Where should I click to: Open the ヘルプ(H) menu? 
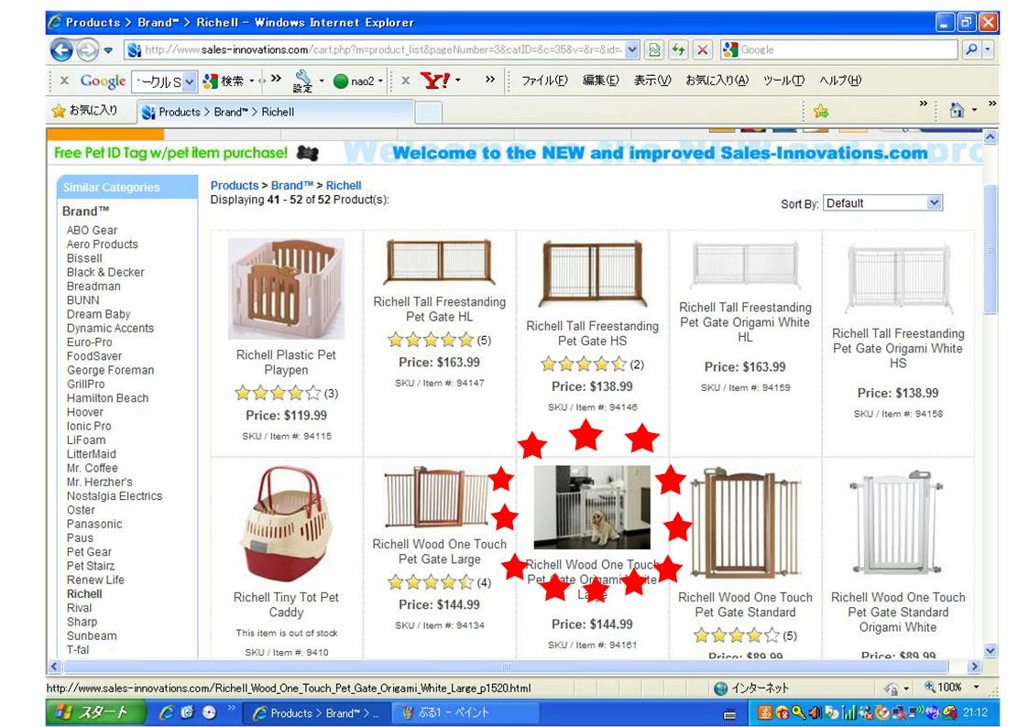click(840, 81)
